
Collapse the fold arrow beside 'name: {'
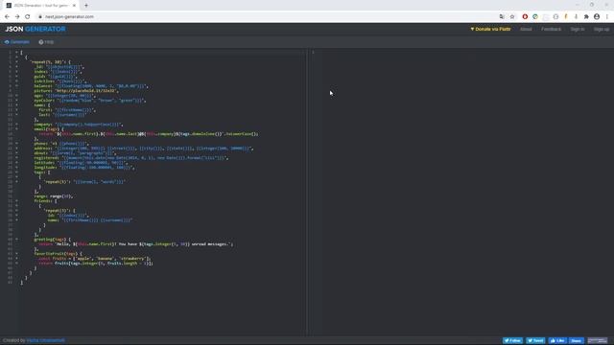click(x=16, y=104)
